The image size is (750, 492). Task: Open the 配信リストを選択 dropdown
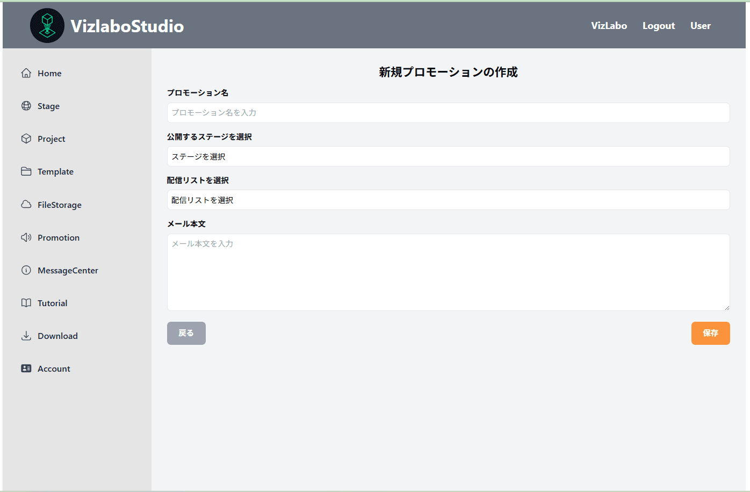(448, 200)
